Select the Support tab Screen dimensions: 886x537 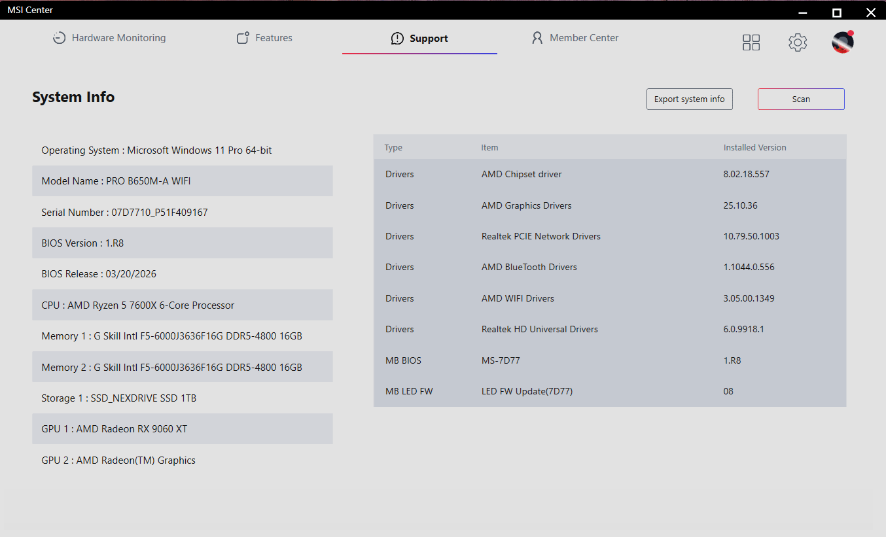click(x=419, y=39)
